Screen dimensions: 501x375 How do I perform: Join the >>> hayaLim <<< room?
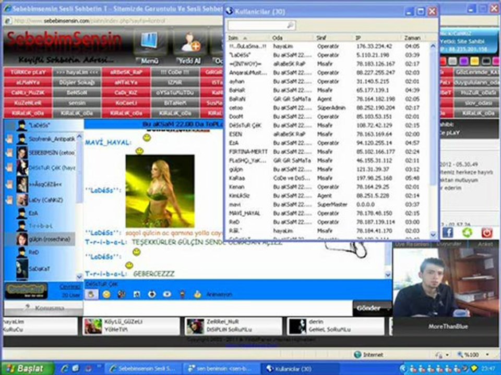click(77, 72)
